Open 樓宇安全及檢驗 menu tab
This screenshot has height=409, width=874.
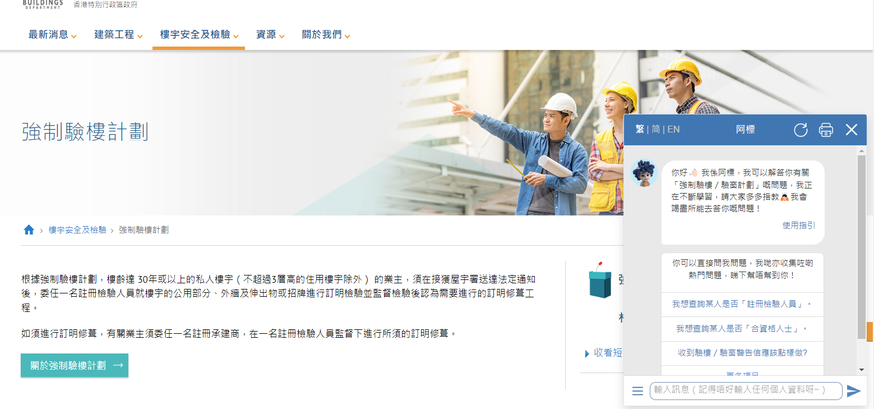199,35
